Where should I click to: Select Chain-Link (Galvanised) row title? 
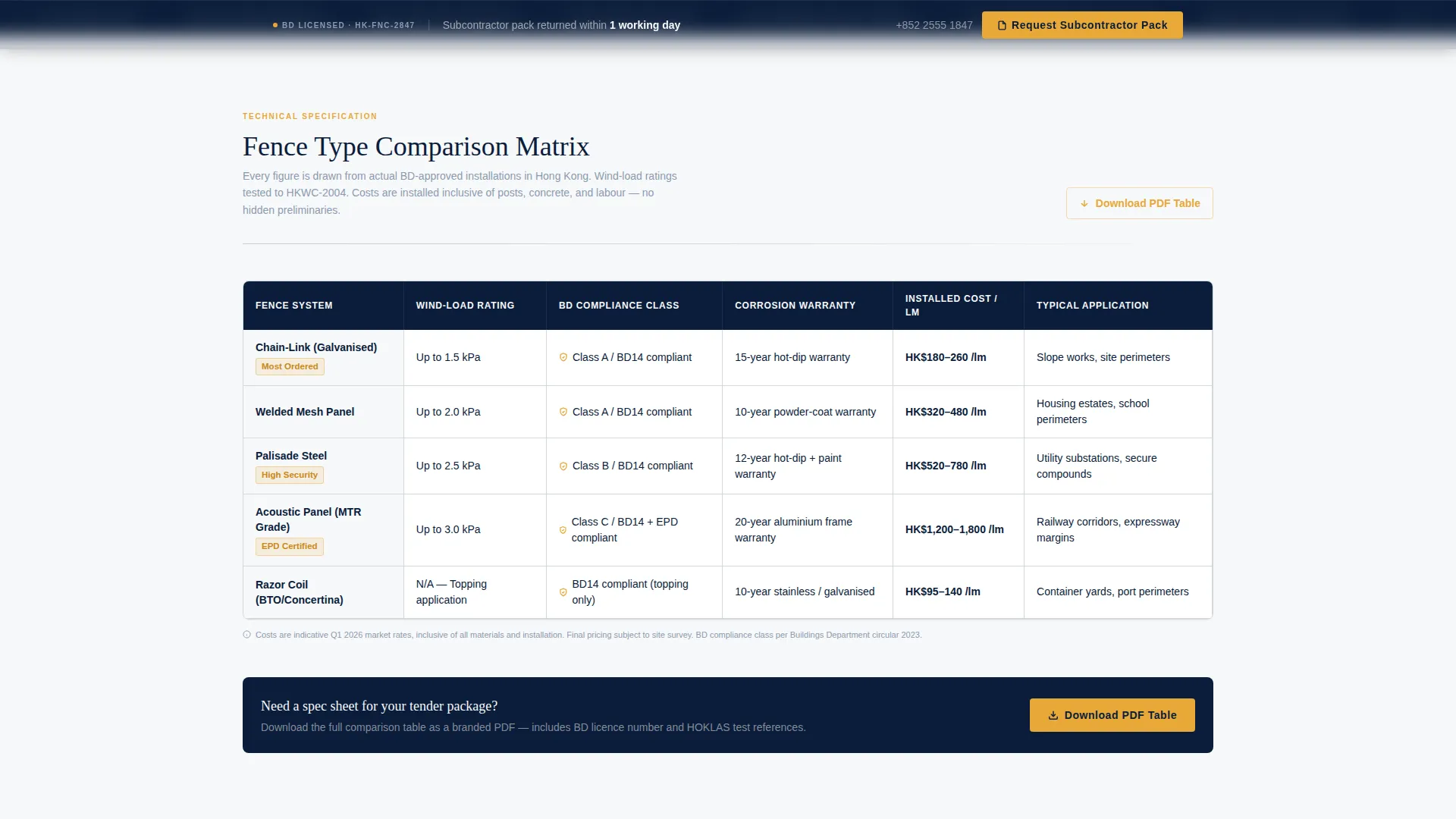316,347
